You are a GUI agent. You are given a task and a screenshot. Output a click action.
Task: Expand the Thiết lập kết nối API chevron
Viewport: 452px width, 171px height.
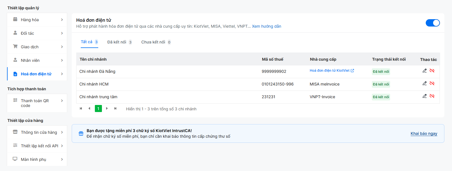click(x=62, y=146)
